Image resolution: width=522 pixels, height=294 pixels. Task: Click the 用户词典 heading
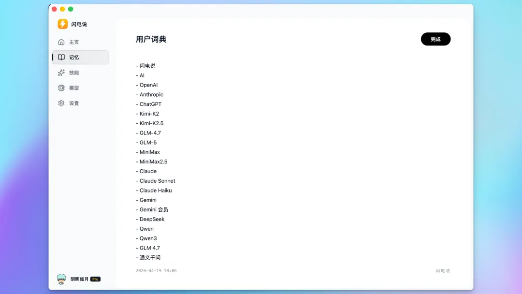tap(151, 39)
